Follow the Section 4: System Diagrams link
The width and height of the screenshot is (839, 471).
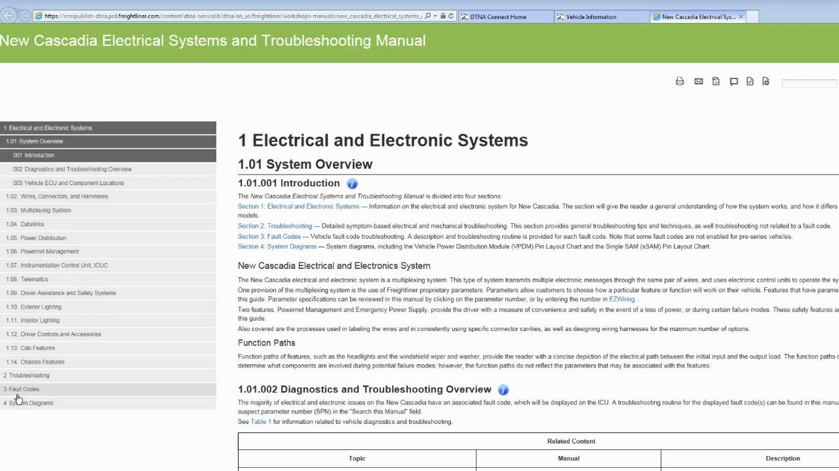[277, 247]
